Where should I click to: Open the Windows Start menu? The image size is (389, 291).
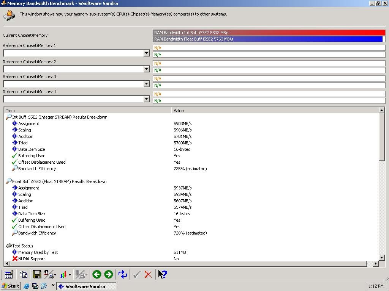tap(10, 286)
